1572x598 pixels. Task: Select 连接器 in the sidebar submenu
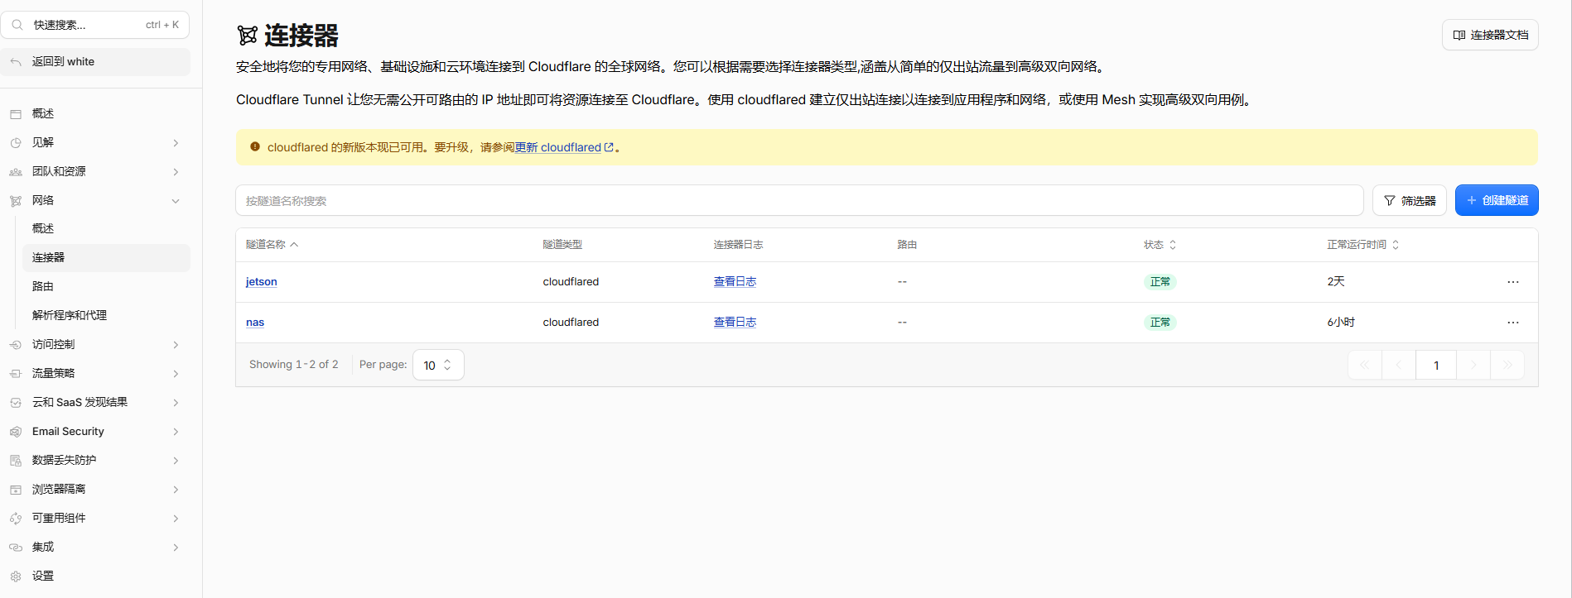(106, 258)
